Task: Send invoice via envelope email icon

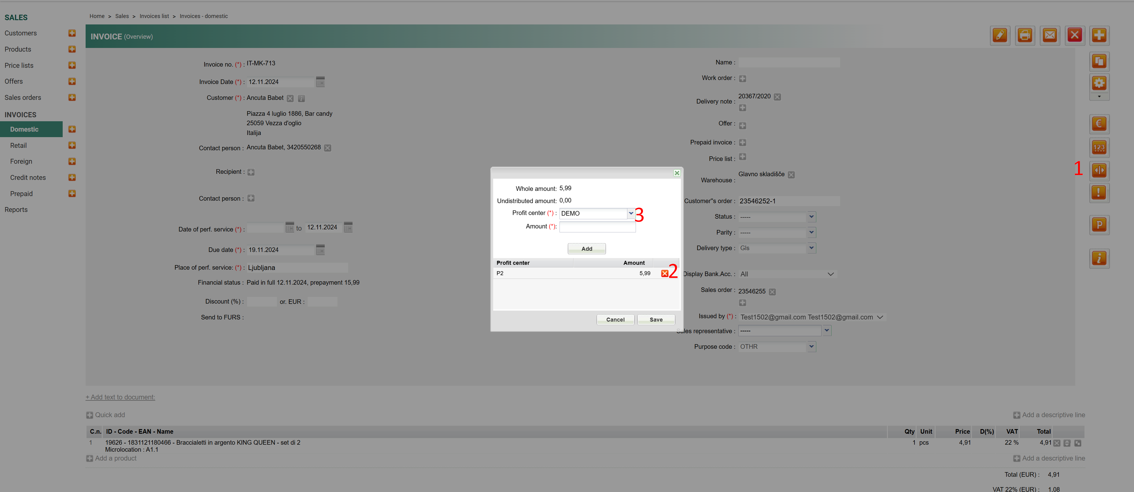Action: pos(1050,35)
